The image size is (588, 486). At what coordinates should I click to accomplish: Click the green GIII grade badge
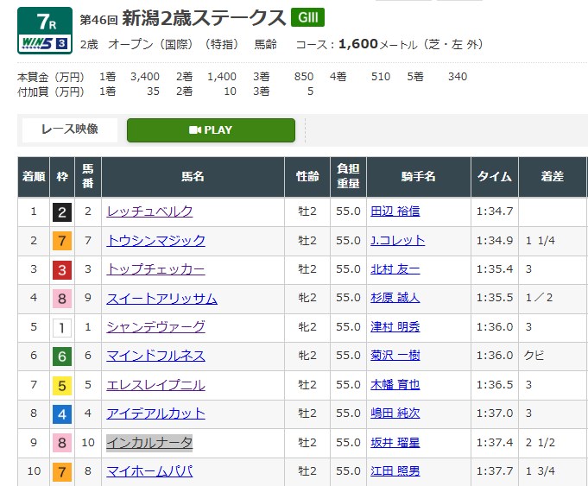(x=308, y=17)
